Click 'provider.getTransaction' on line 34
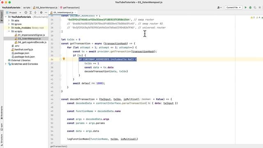The width and height of the screenshot is (263, 148). (x=114, y=51)
